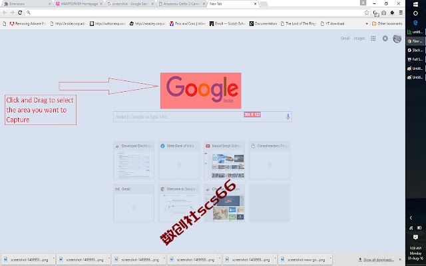Open the Windows Start menu

tap(415, 5)
